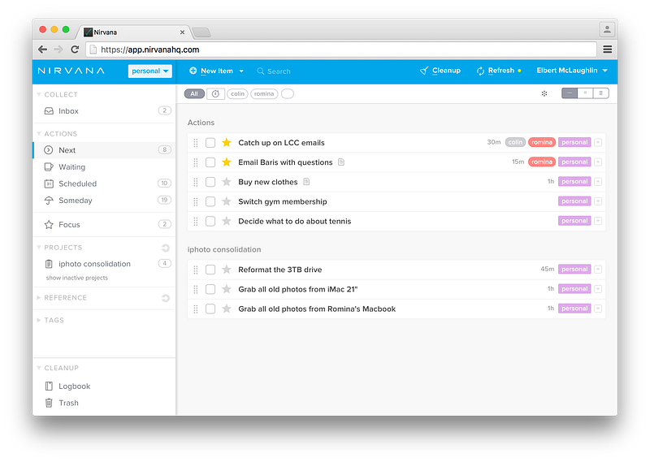Mark Reformat the 3TB drive as done
Screen dimensions: 650x462
(x=210, y=270)
